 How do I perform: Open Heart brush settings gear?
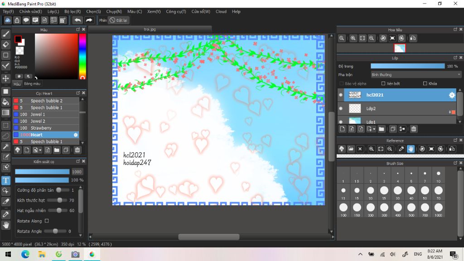click(x=76, y=135)
